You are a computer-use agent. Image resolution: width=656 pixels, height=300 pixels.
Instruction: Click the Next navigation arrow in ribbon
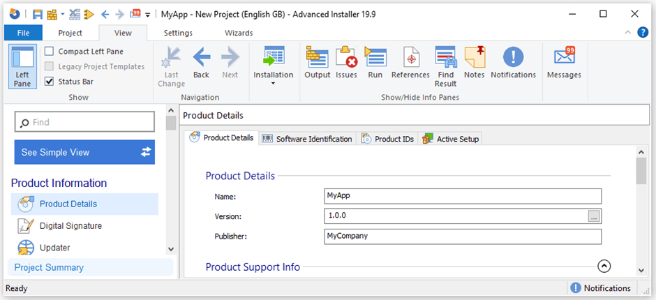pos(230,63)
